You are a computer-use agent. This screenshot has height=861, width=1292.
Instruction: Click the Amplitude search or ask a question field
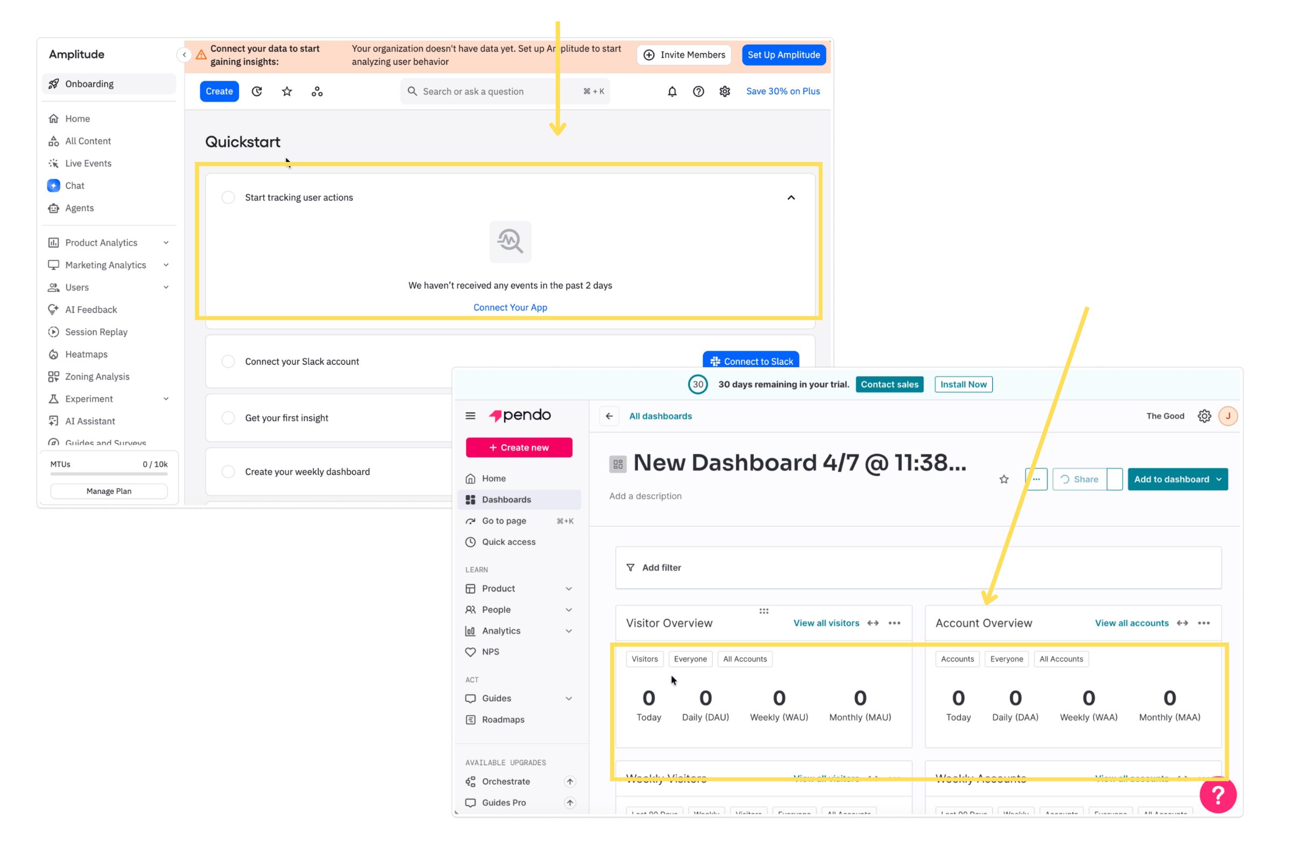[505, 91]
